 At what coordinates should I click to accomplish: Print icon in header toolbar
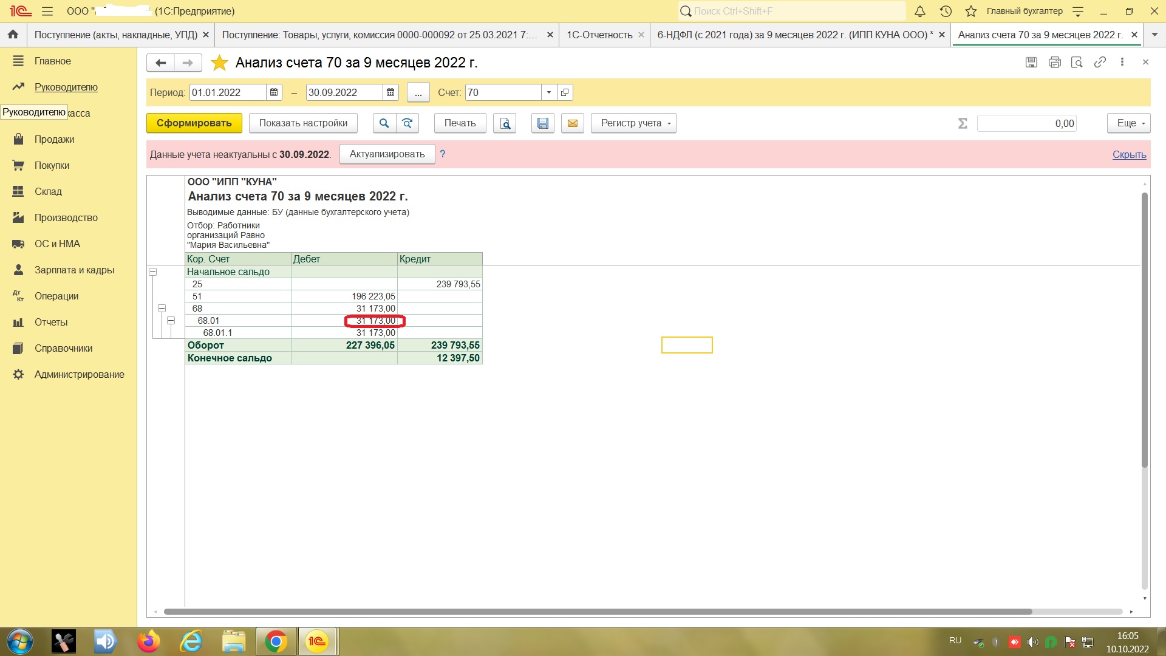[1054, 62]
